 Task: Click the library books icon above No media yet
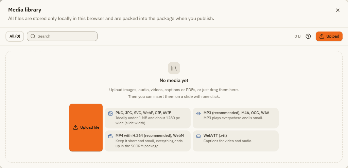point(174,68)
